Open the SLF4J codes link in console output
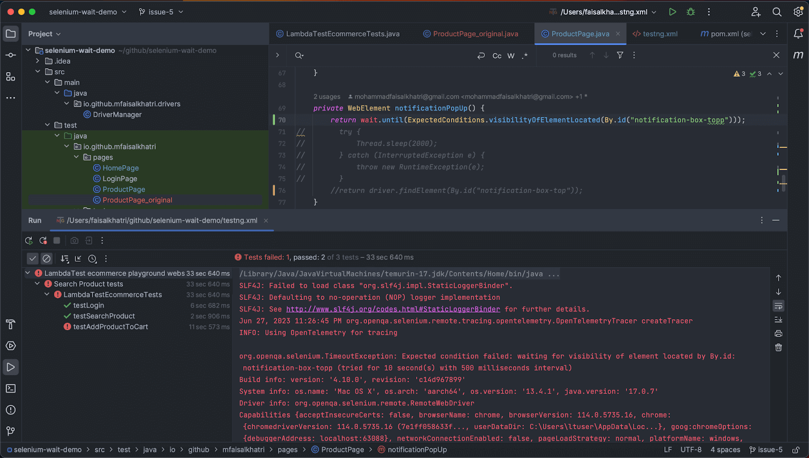The width and height of the screenshot is (809, 458). (x=392, y=309)
